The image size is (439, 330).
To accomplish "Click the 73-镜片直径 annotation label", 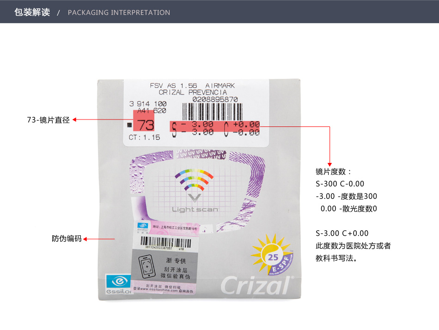I will point(49,120).
